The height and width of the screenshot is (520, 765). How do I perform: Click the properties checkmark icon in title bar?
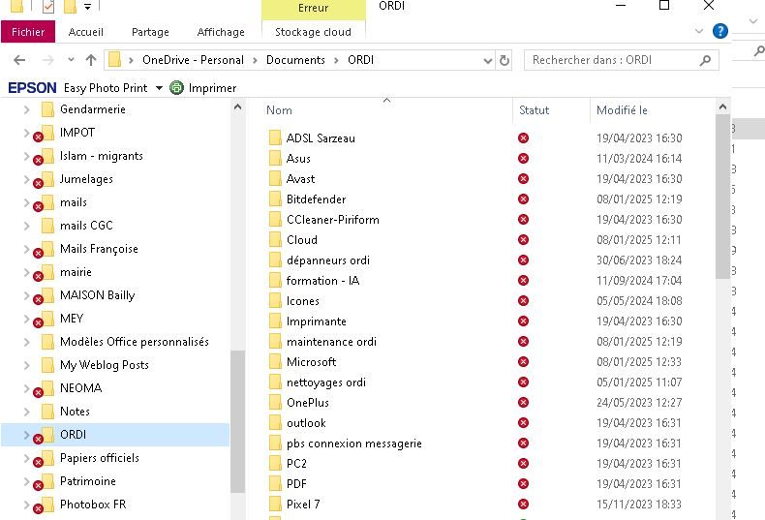click(47, 7)
